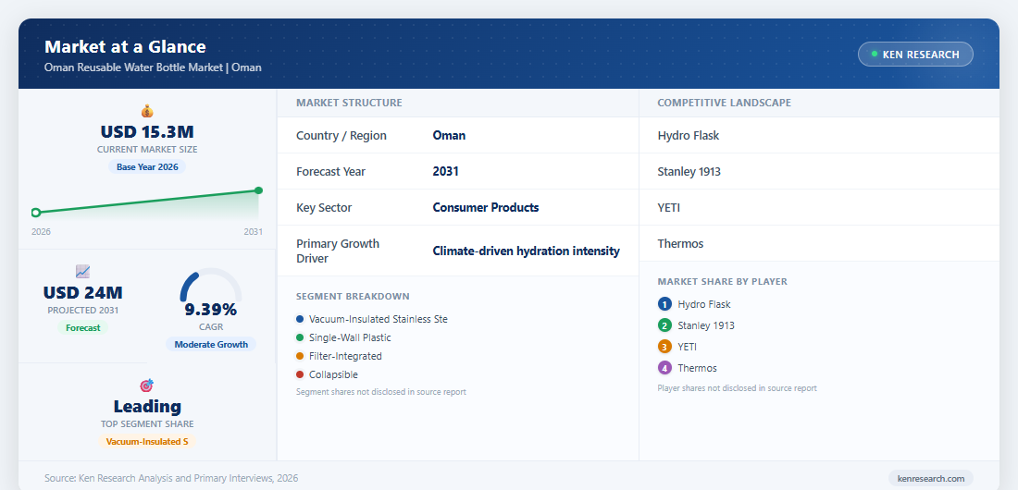The width and height of the screenshot is (1018, 490).
Task: Click the money bag icon above USD 15.3M
Action: click(x=147, y=111)
